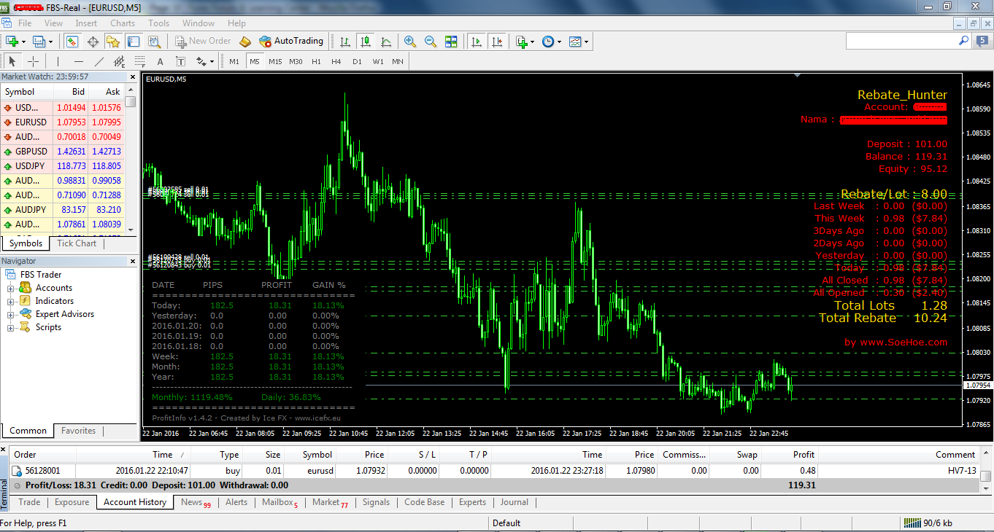
Task: Select the Text Label tool
Action: (180, 61)
